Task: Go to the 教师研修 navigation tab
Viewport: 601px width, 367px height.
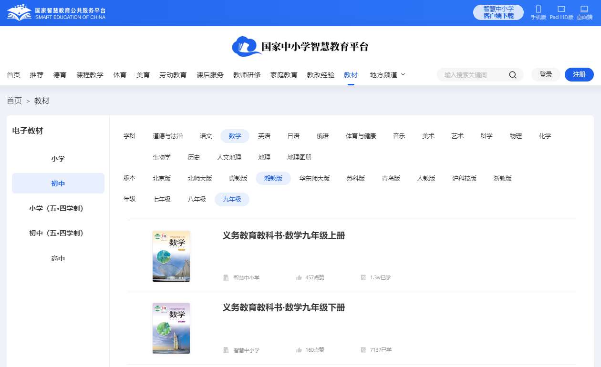Action: pyautogui.click(x=247, y=75)
